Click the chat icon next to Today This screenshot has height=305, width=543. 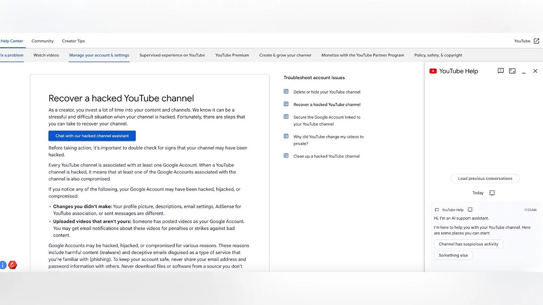(492, 193)
